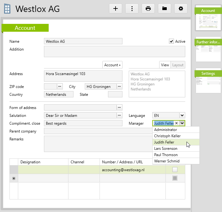Open settings with the gear icon
Viewport: 222px width, 212px height.
(181, 9)
